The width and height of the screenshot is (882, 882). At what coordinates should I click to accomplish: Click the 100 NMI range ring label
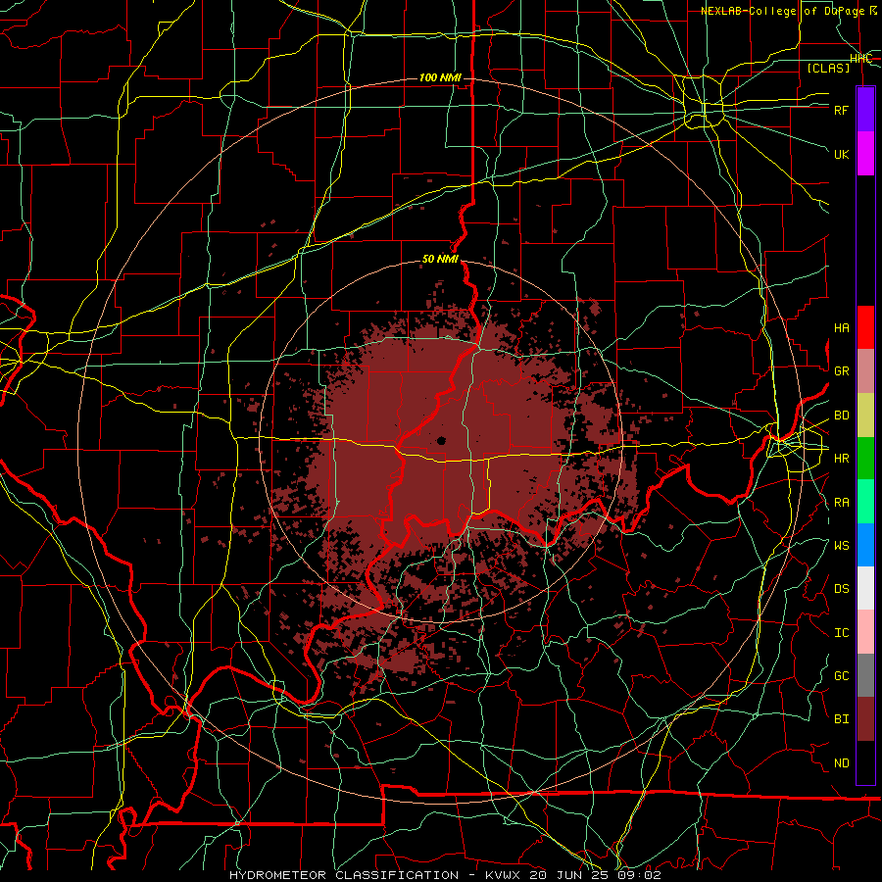click(440, 77)
